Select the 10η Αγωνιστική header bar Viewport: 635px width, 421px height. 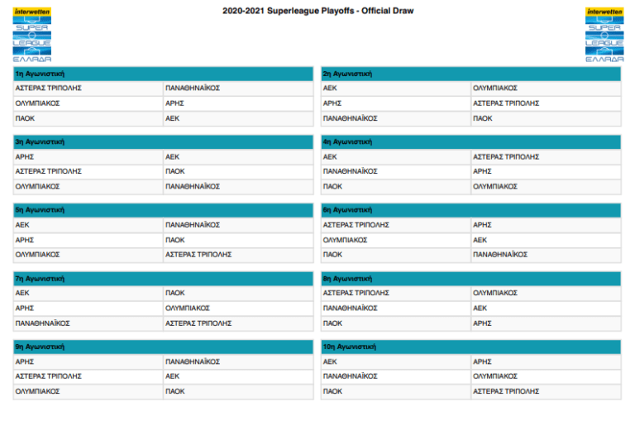470,347
